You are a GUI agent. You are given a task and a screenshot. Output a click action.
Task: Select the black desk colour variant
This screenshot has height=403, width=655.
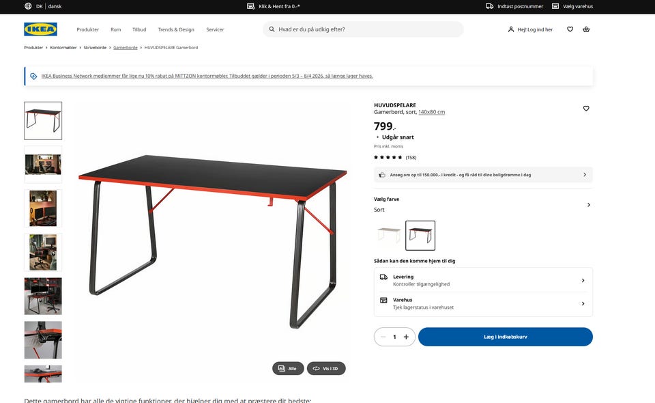[x=420, y=236]
